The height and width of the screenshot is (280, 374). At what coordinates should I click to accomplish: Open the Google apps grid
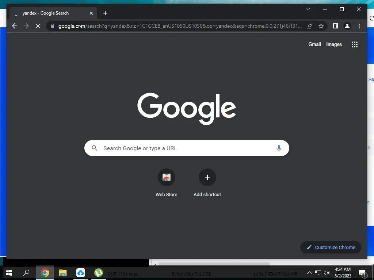point(354,44)
